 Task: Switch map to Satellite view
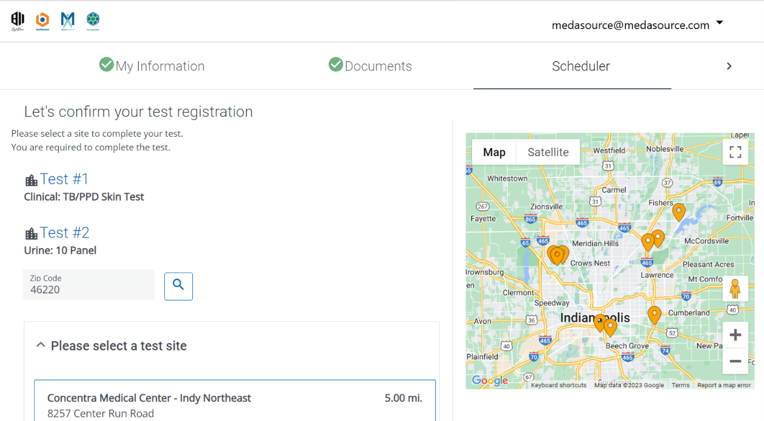pyautogui.click(x=548, y=152)
